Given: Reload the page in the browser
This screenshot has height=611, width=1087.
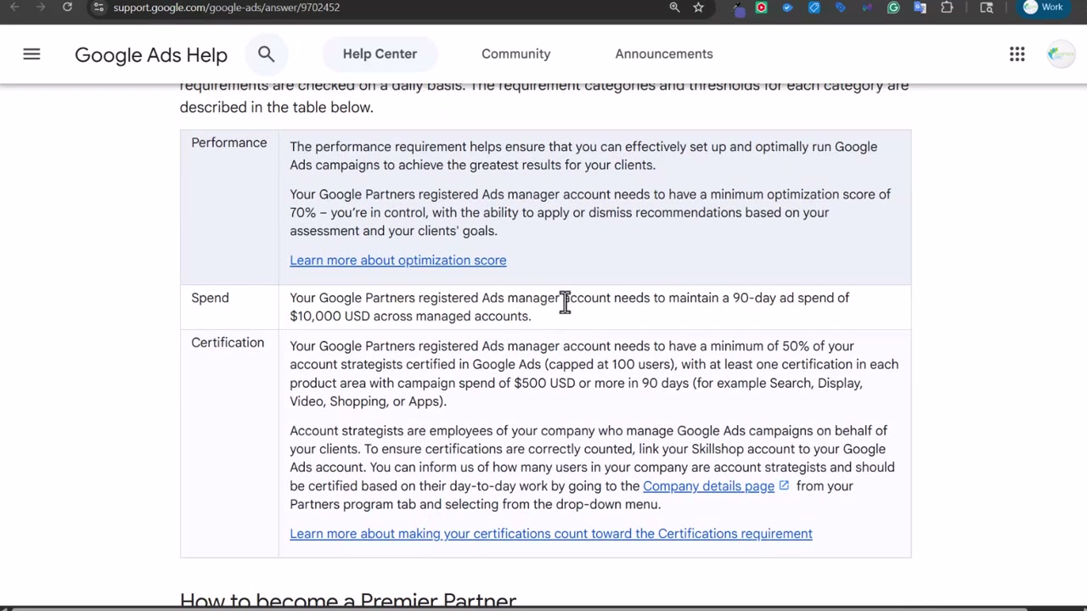Looking at the screenshot, I should click(x=67, y=7).
